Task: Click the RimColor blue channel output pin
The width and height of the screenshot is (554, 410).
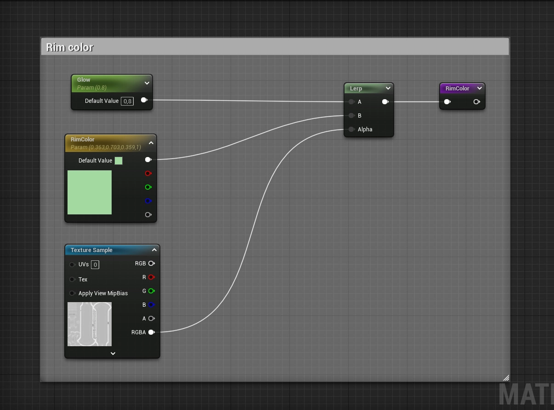Action: point(148,201)
